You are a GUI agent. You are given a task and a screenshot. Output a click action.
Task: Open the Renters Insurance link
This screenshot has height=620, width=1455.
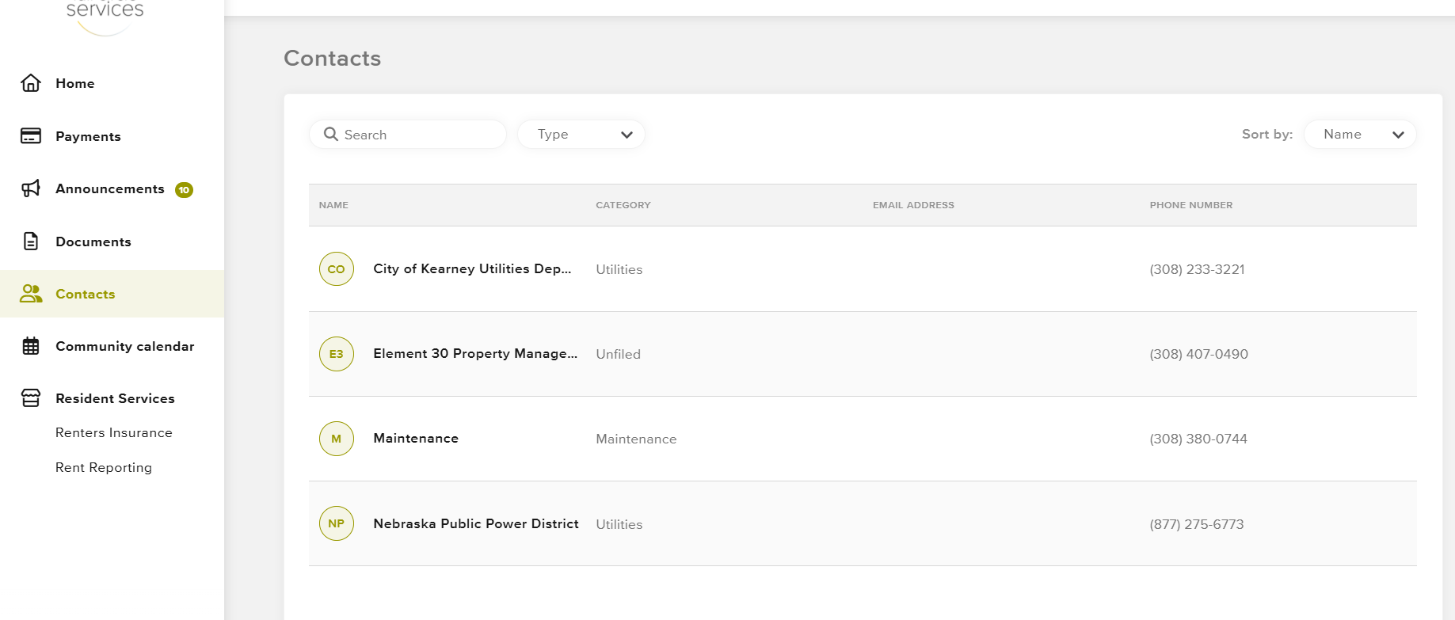coord(114,432)
